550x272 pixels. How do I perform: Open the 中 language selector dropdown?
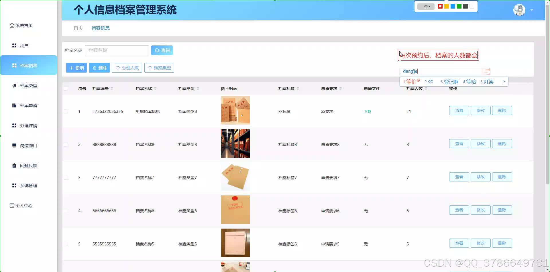(426, 6)
